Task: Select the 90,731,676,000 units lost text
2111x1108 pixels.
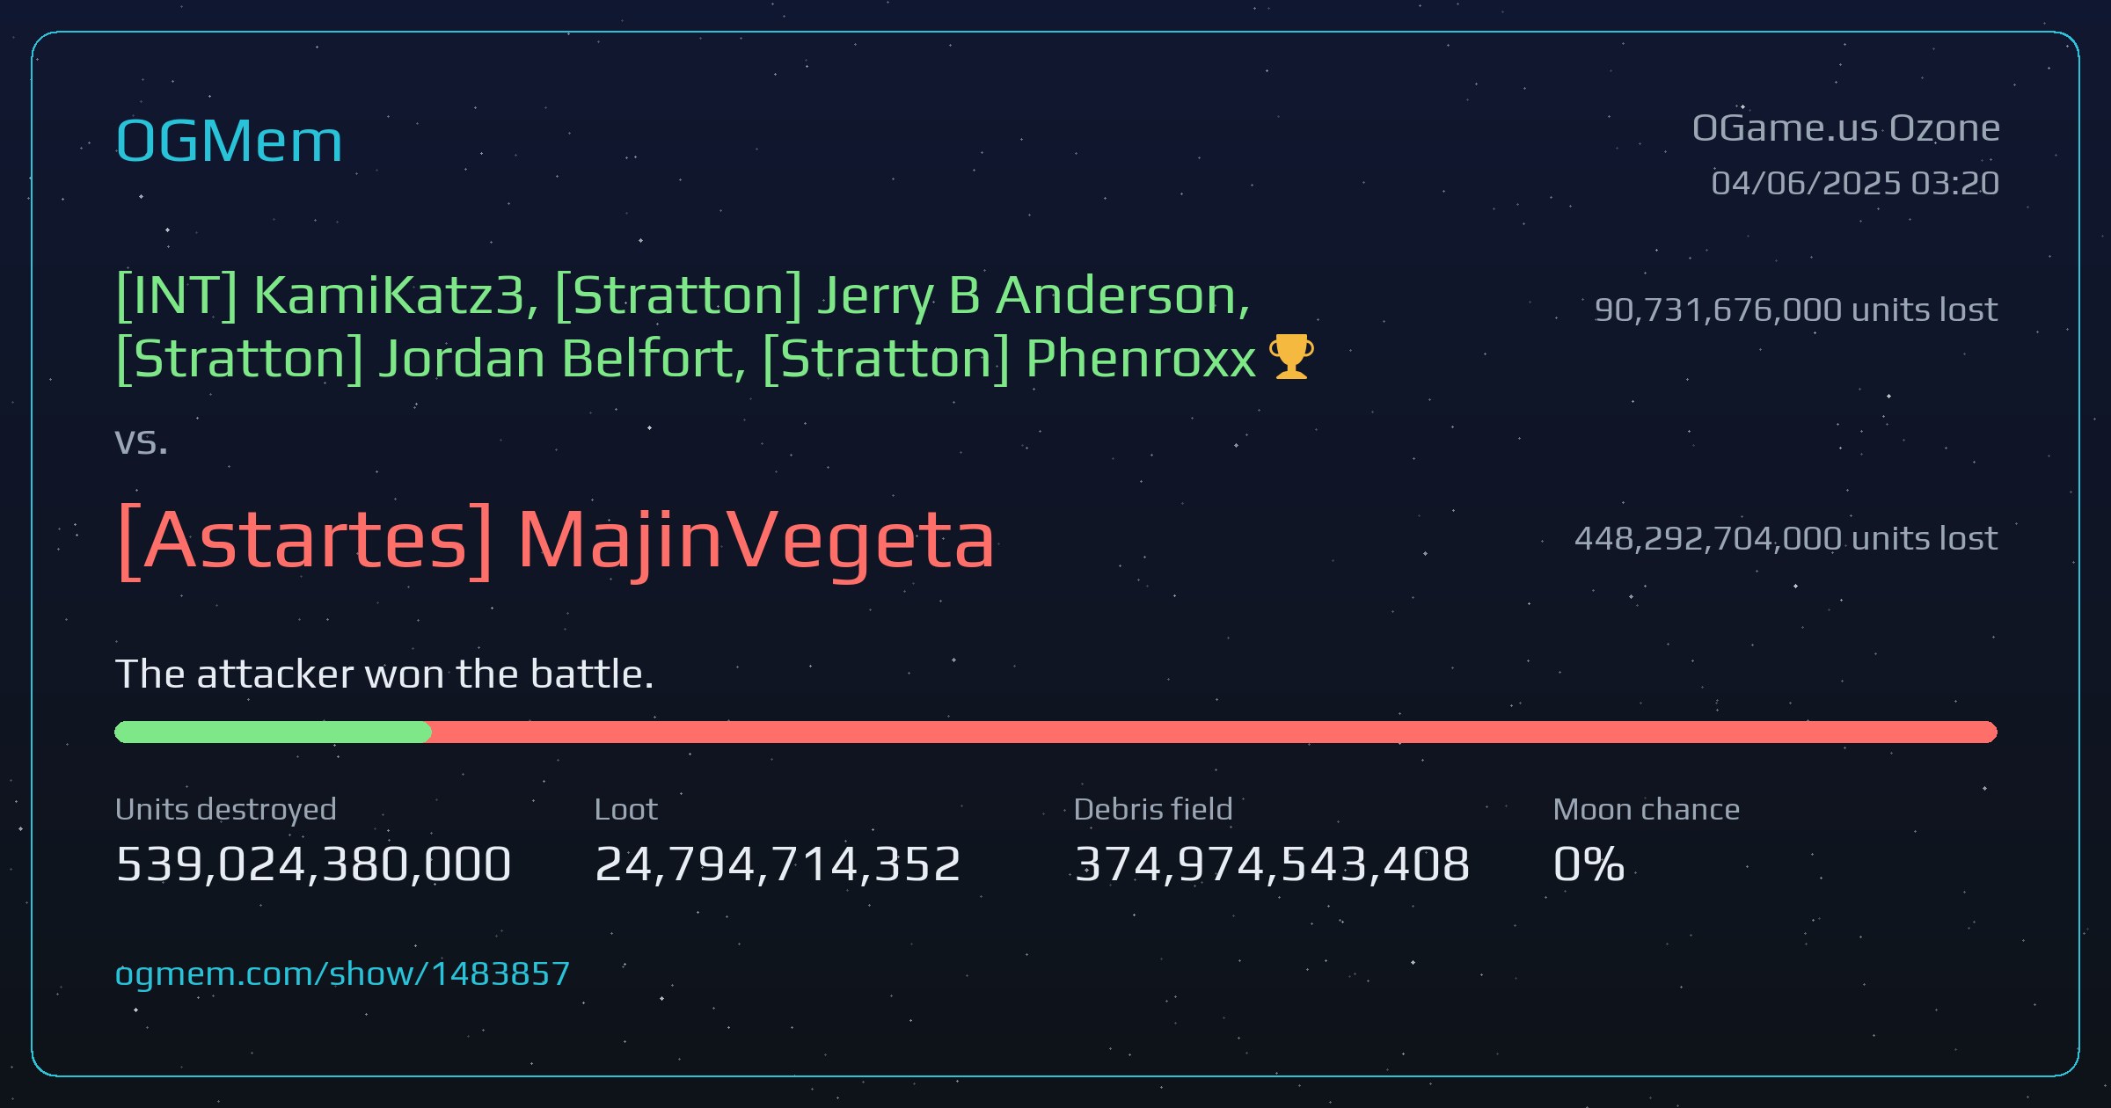Action: pyautogui.click(x=1795, y=310)
